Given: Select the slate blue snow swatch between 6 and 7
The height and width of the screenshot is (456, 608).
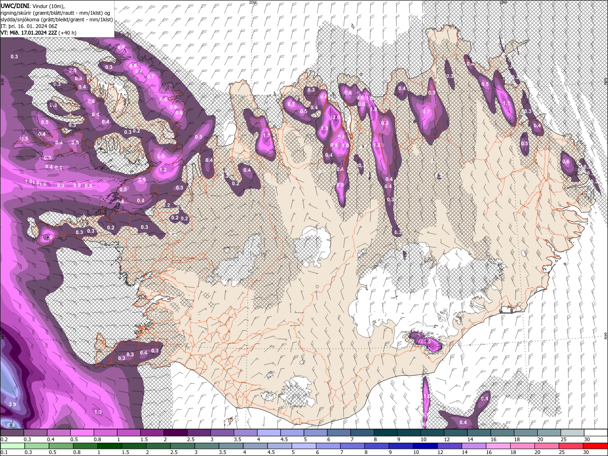Looking at the screenshot, I should tap(339, 433).
